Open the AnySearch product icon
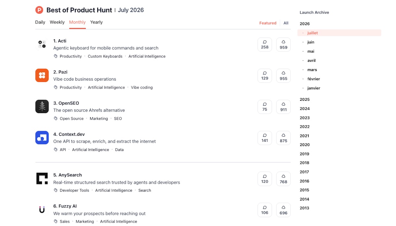 click(x=42, y=178)
